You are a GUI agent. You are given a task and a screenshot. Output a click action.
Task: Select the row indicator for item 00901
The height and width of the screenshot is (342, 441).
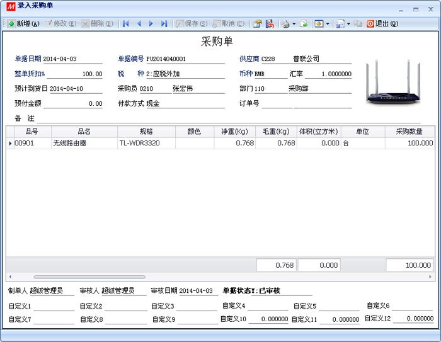(11, 144)
